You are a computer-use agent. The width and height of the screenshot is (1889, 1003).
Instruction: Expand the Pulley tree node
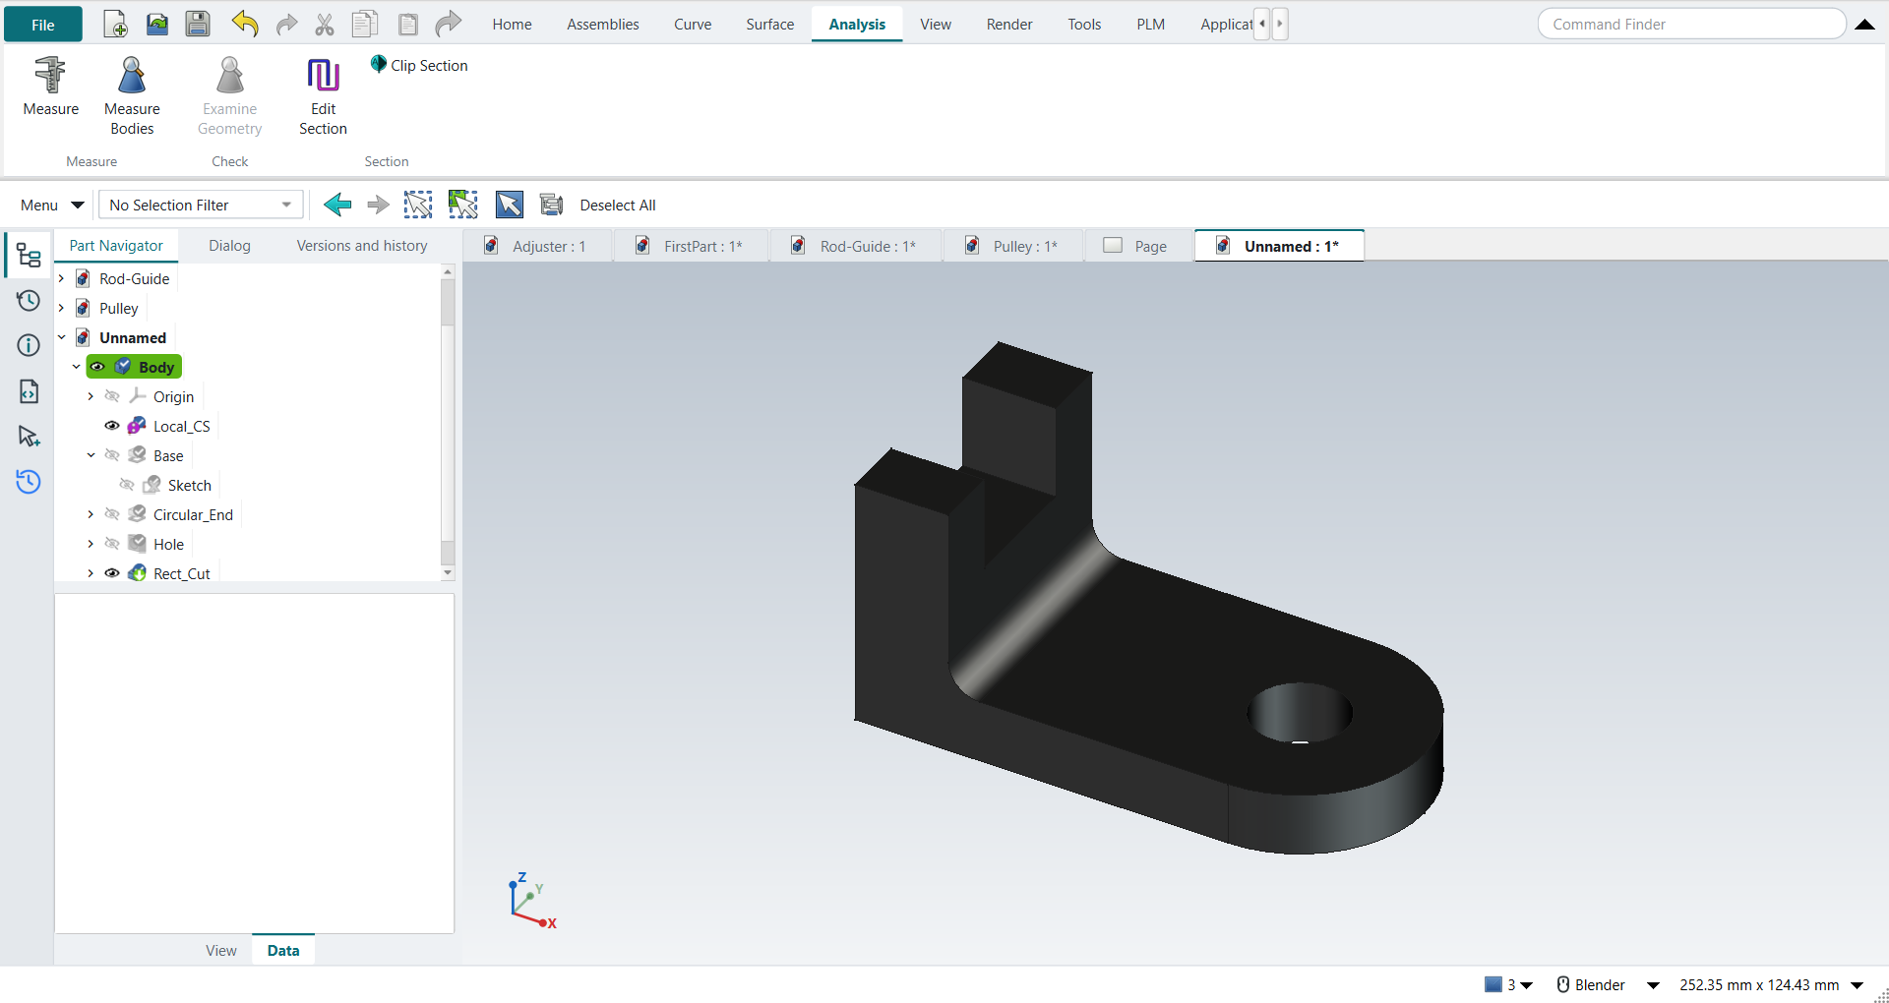[x=61, y=308]
